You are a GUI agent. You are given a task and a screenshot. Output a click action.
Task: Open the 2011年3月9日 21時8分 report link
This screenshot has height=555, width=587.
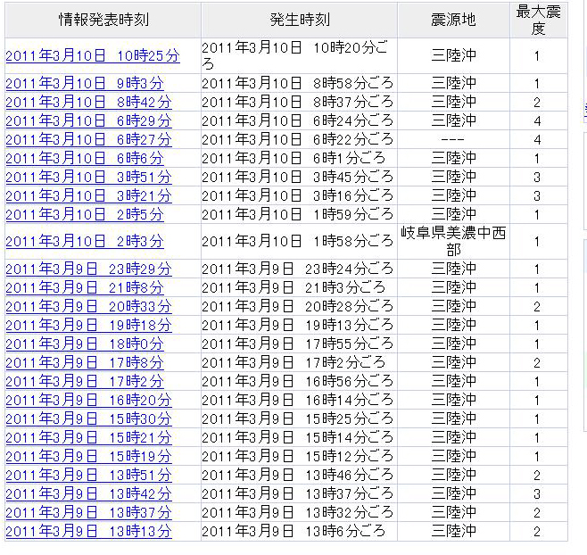[85, 287]
